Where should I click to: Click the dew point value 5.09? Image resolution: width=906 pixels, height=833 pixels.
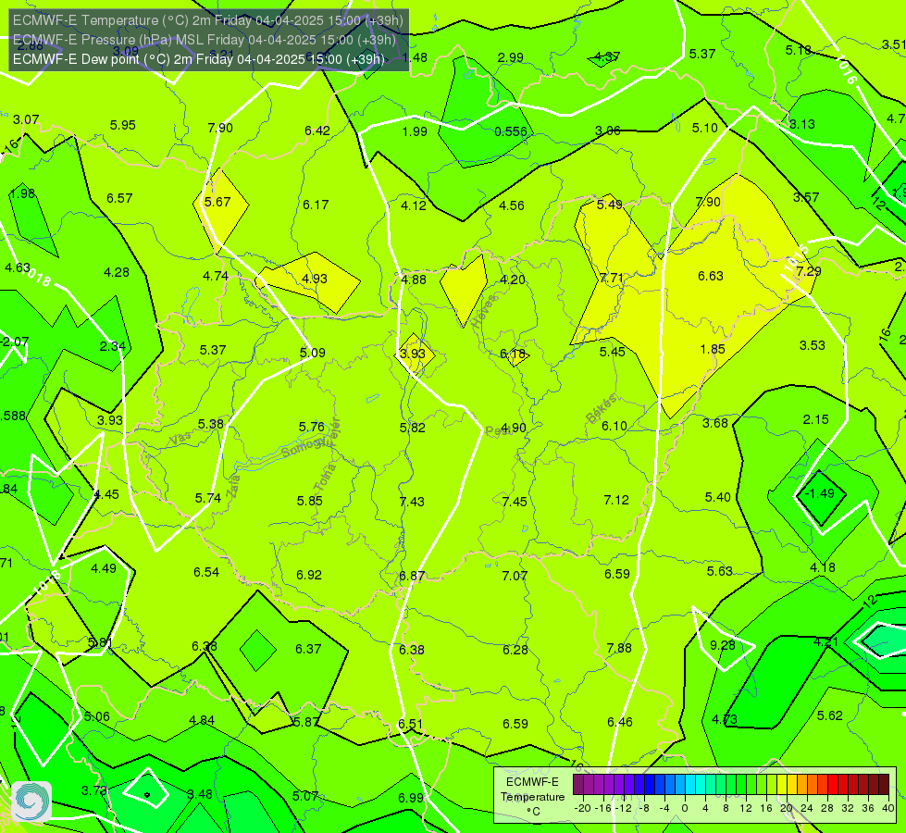tap(312, 353)
